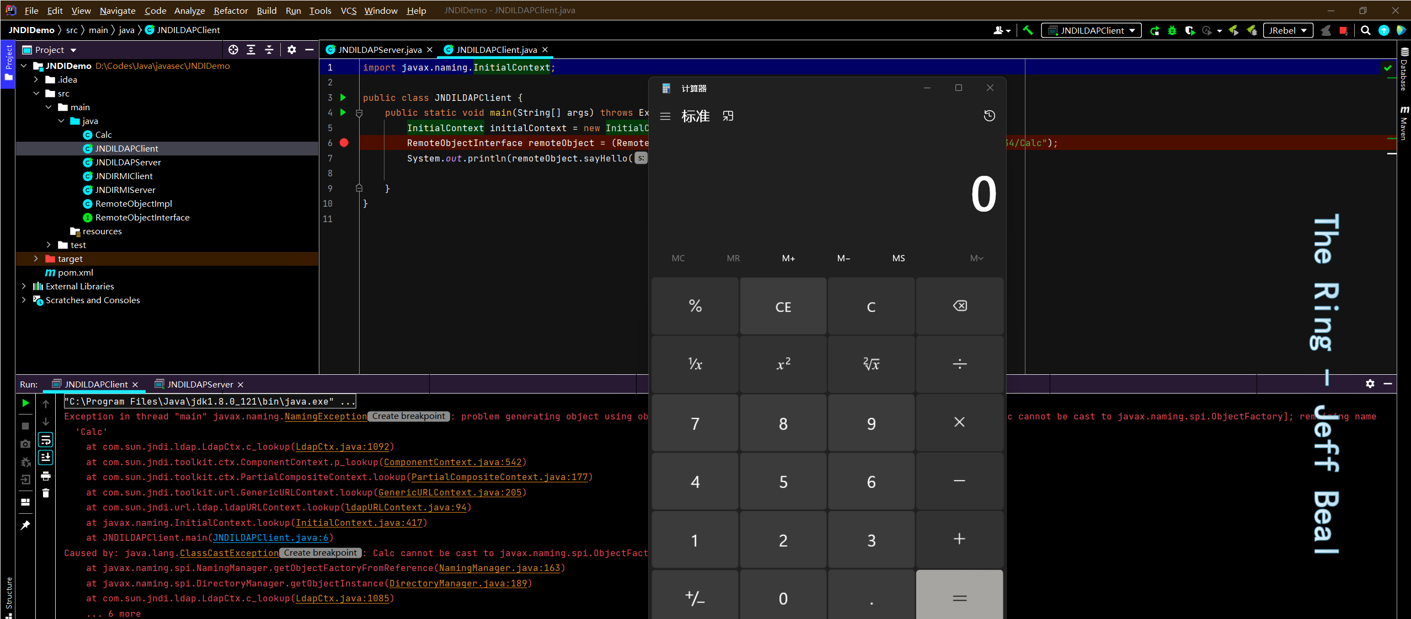Follow the JNDILDAPClient.java:6 stack trace link
Screen dimensions: 1411x619
tap(270, 537)
